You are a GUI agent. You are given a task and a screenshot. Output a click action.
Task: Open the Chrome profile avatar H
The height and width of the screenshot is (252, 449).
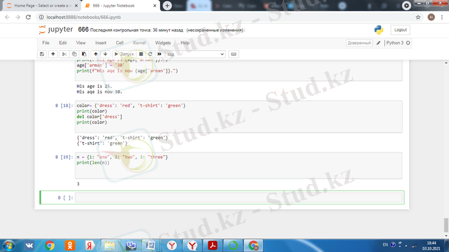(431, 17)
